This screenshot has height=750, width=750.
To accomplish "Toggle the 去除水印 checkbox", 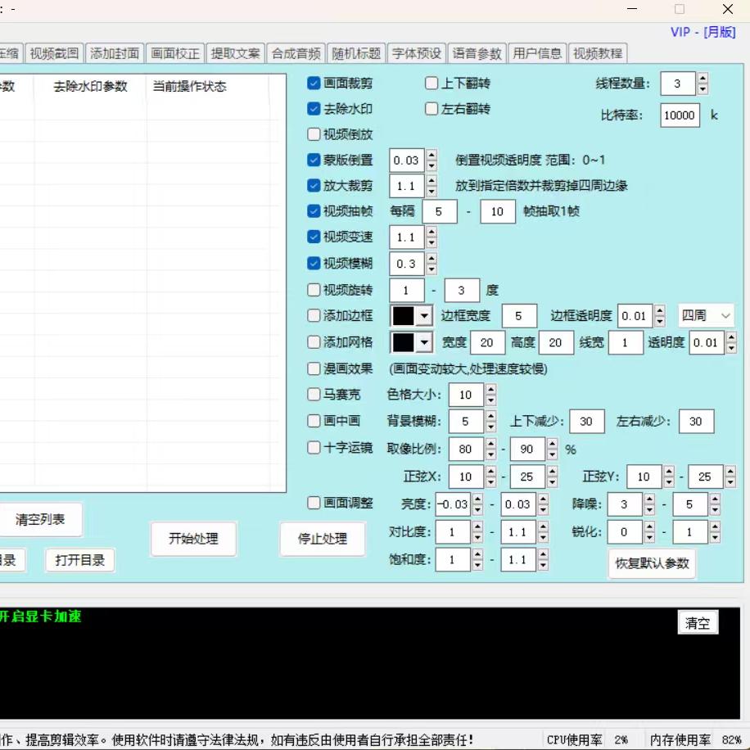I will [314, 109].
